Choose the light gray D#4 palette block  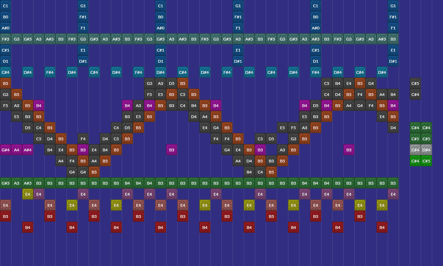click(x=426, y=150)
